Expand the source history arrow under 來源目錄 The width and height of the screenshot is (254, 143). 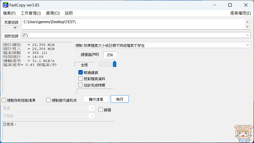coord(15,28)
